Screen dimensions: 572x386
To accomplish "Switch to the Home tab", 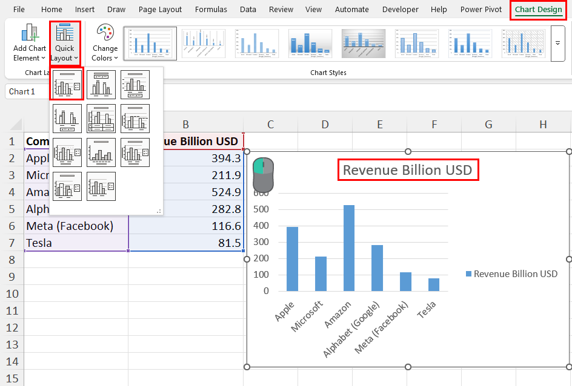I will [52, 10].
